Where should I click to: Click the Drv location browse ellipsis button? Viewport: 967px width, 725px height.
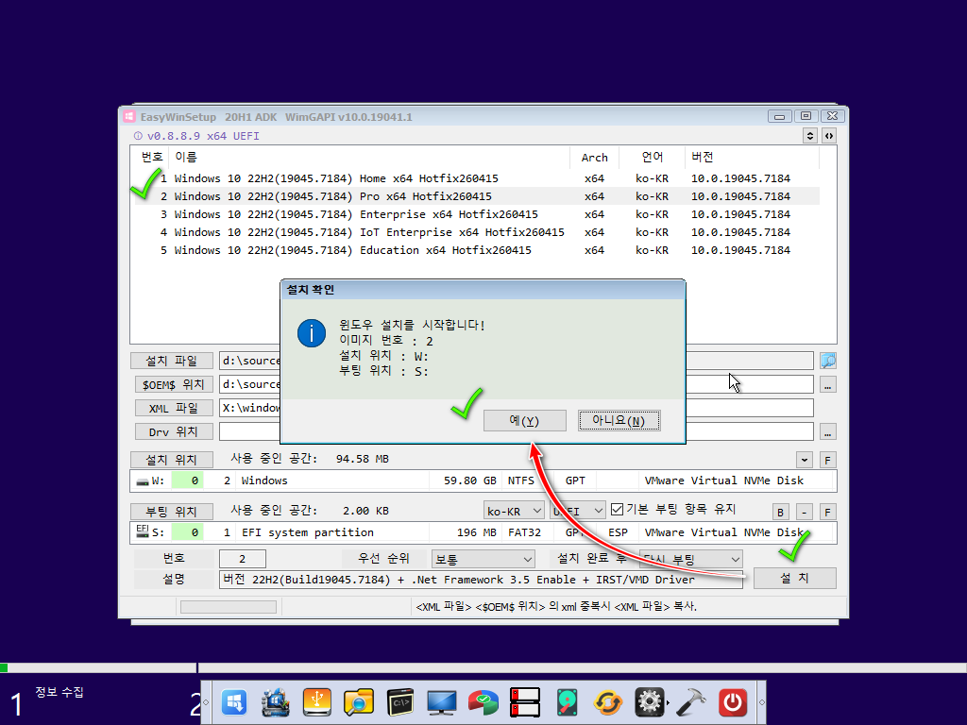(827, 432)
